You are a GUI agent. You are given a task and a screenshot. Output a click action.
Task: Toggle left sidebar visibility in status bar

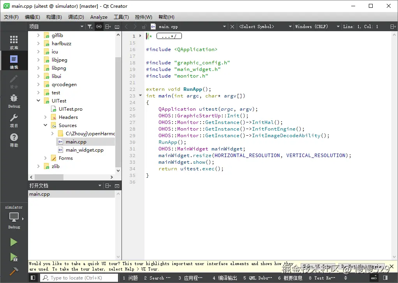tap(33, 278)
